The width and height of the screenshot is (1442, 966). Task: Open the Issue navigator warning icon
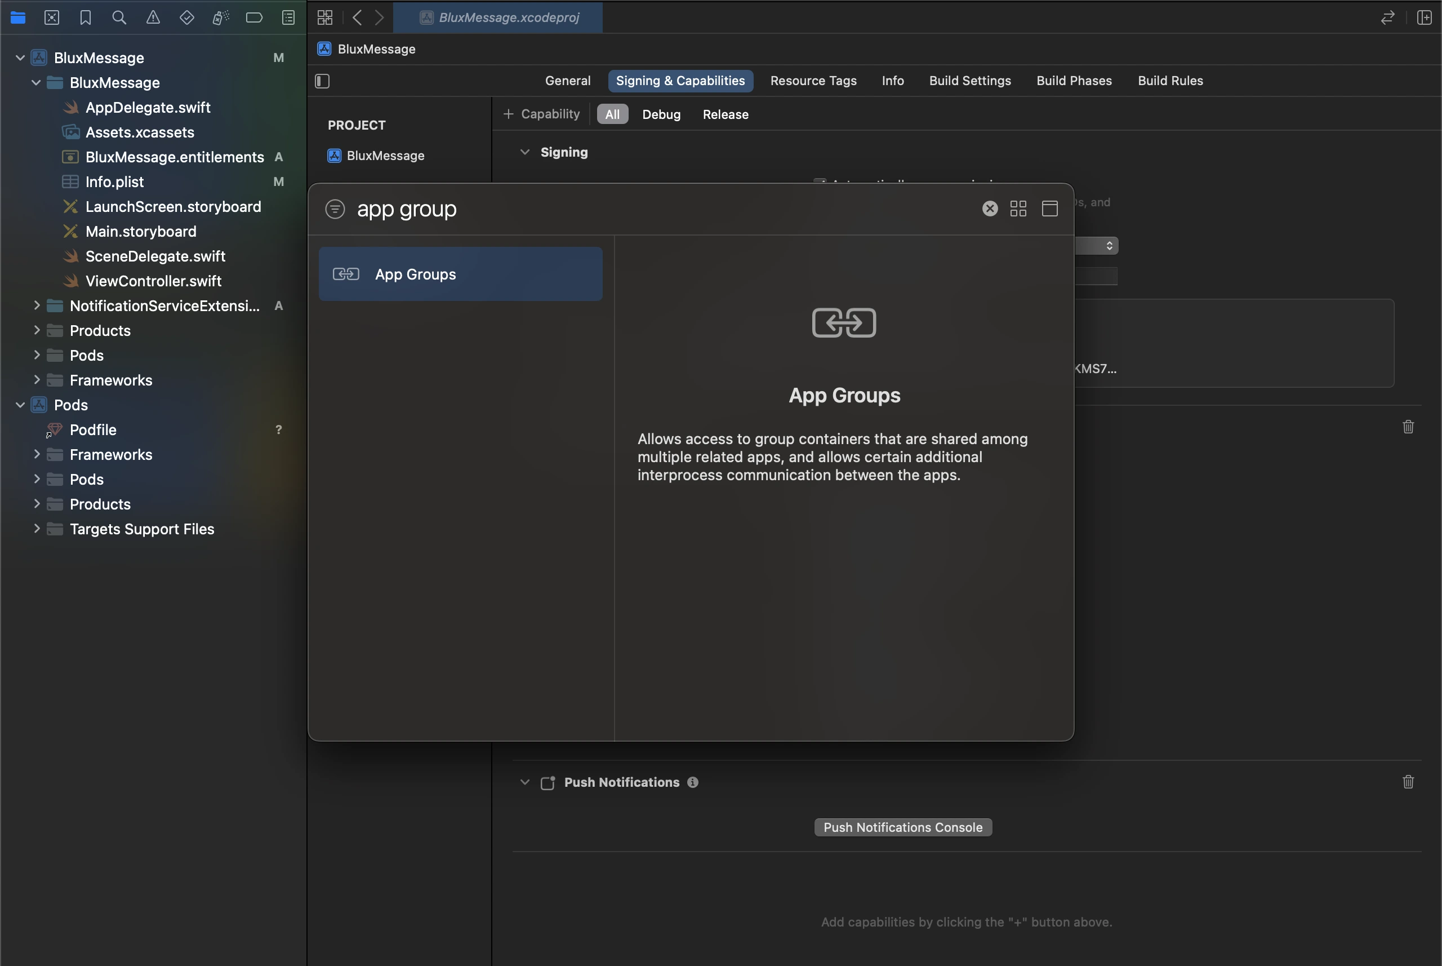coord(153,17)
